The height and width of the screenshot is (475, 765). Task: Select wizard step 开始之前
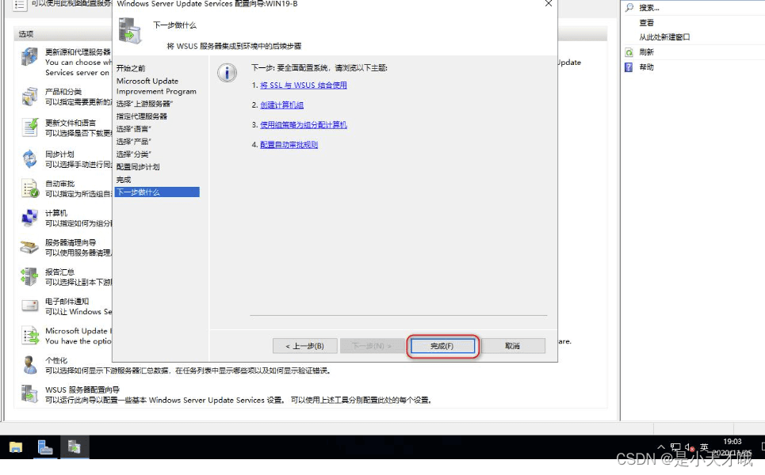click(131, 68)
